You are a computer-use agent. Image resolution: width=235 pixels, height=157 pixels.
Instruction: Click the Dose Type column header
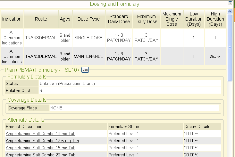(89, 19)
